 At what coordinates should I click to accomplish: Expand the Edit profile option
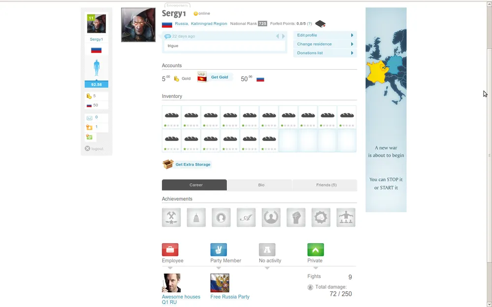point(325,35)
